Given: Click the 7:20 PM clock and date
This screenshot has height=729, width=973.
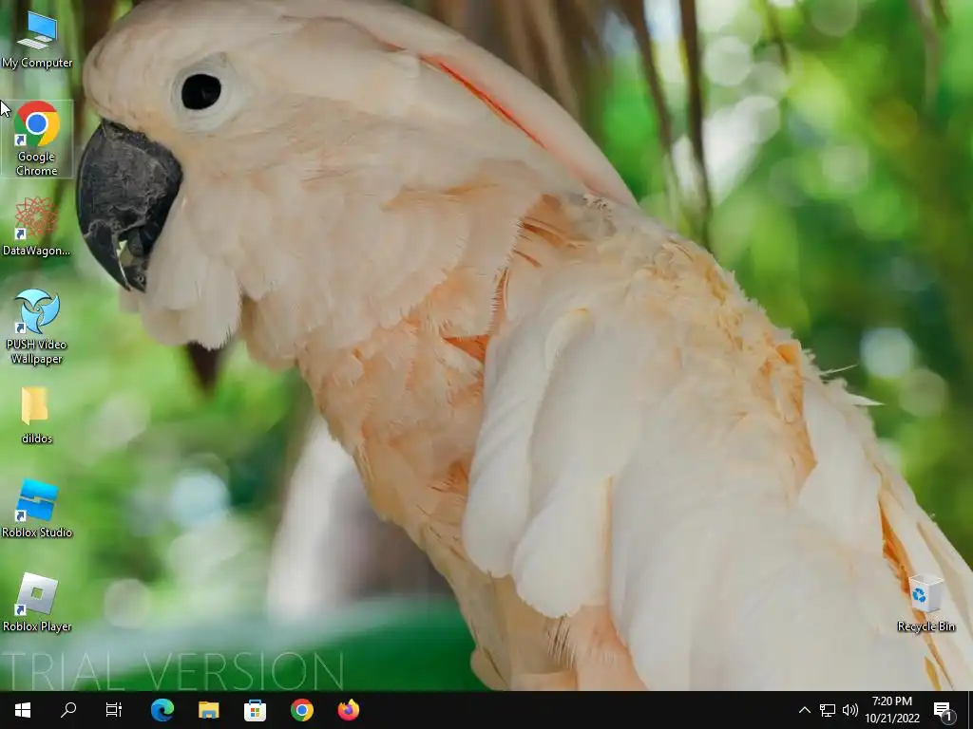Looking at the screenshot, I should (x=891, y=710).
